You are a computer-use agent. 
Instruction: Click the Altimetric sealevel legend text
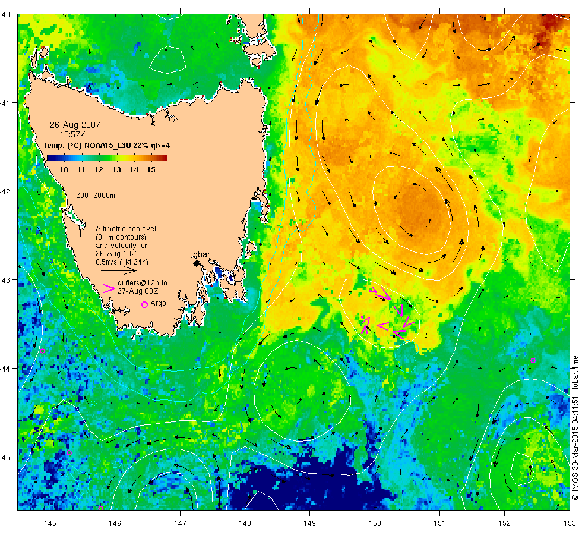pyautogui.click(x=126, y=229)
